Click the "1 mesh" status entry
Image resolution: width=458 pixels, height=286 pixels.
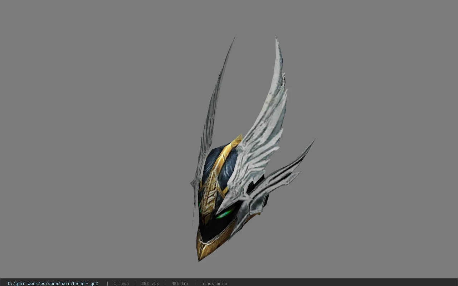click(x=121, y=283)
